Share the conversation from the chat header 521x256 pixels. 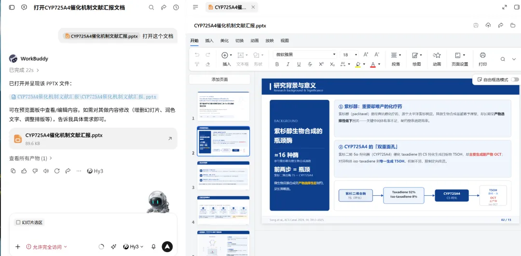pos(164,7)
